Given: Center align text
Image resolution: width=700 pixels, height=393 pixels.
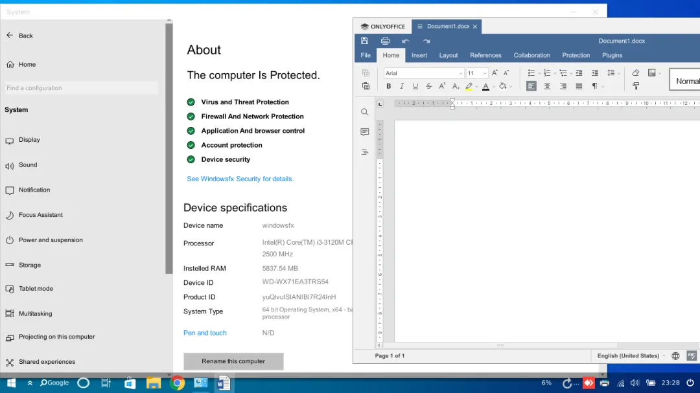Looking at the screenshot, I should coord(547,86).
